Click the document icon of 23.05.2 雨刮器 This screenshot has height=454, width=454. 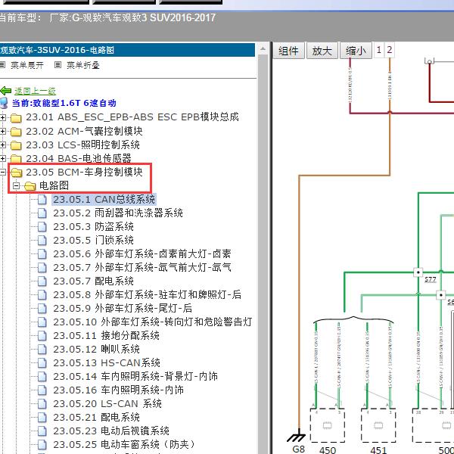pyautogui.click(x=42, y=213)
